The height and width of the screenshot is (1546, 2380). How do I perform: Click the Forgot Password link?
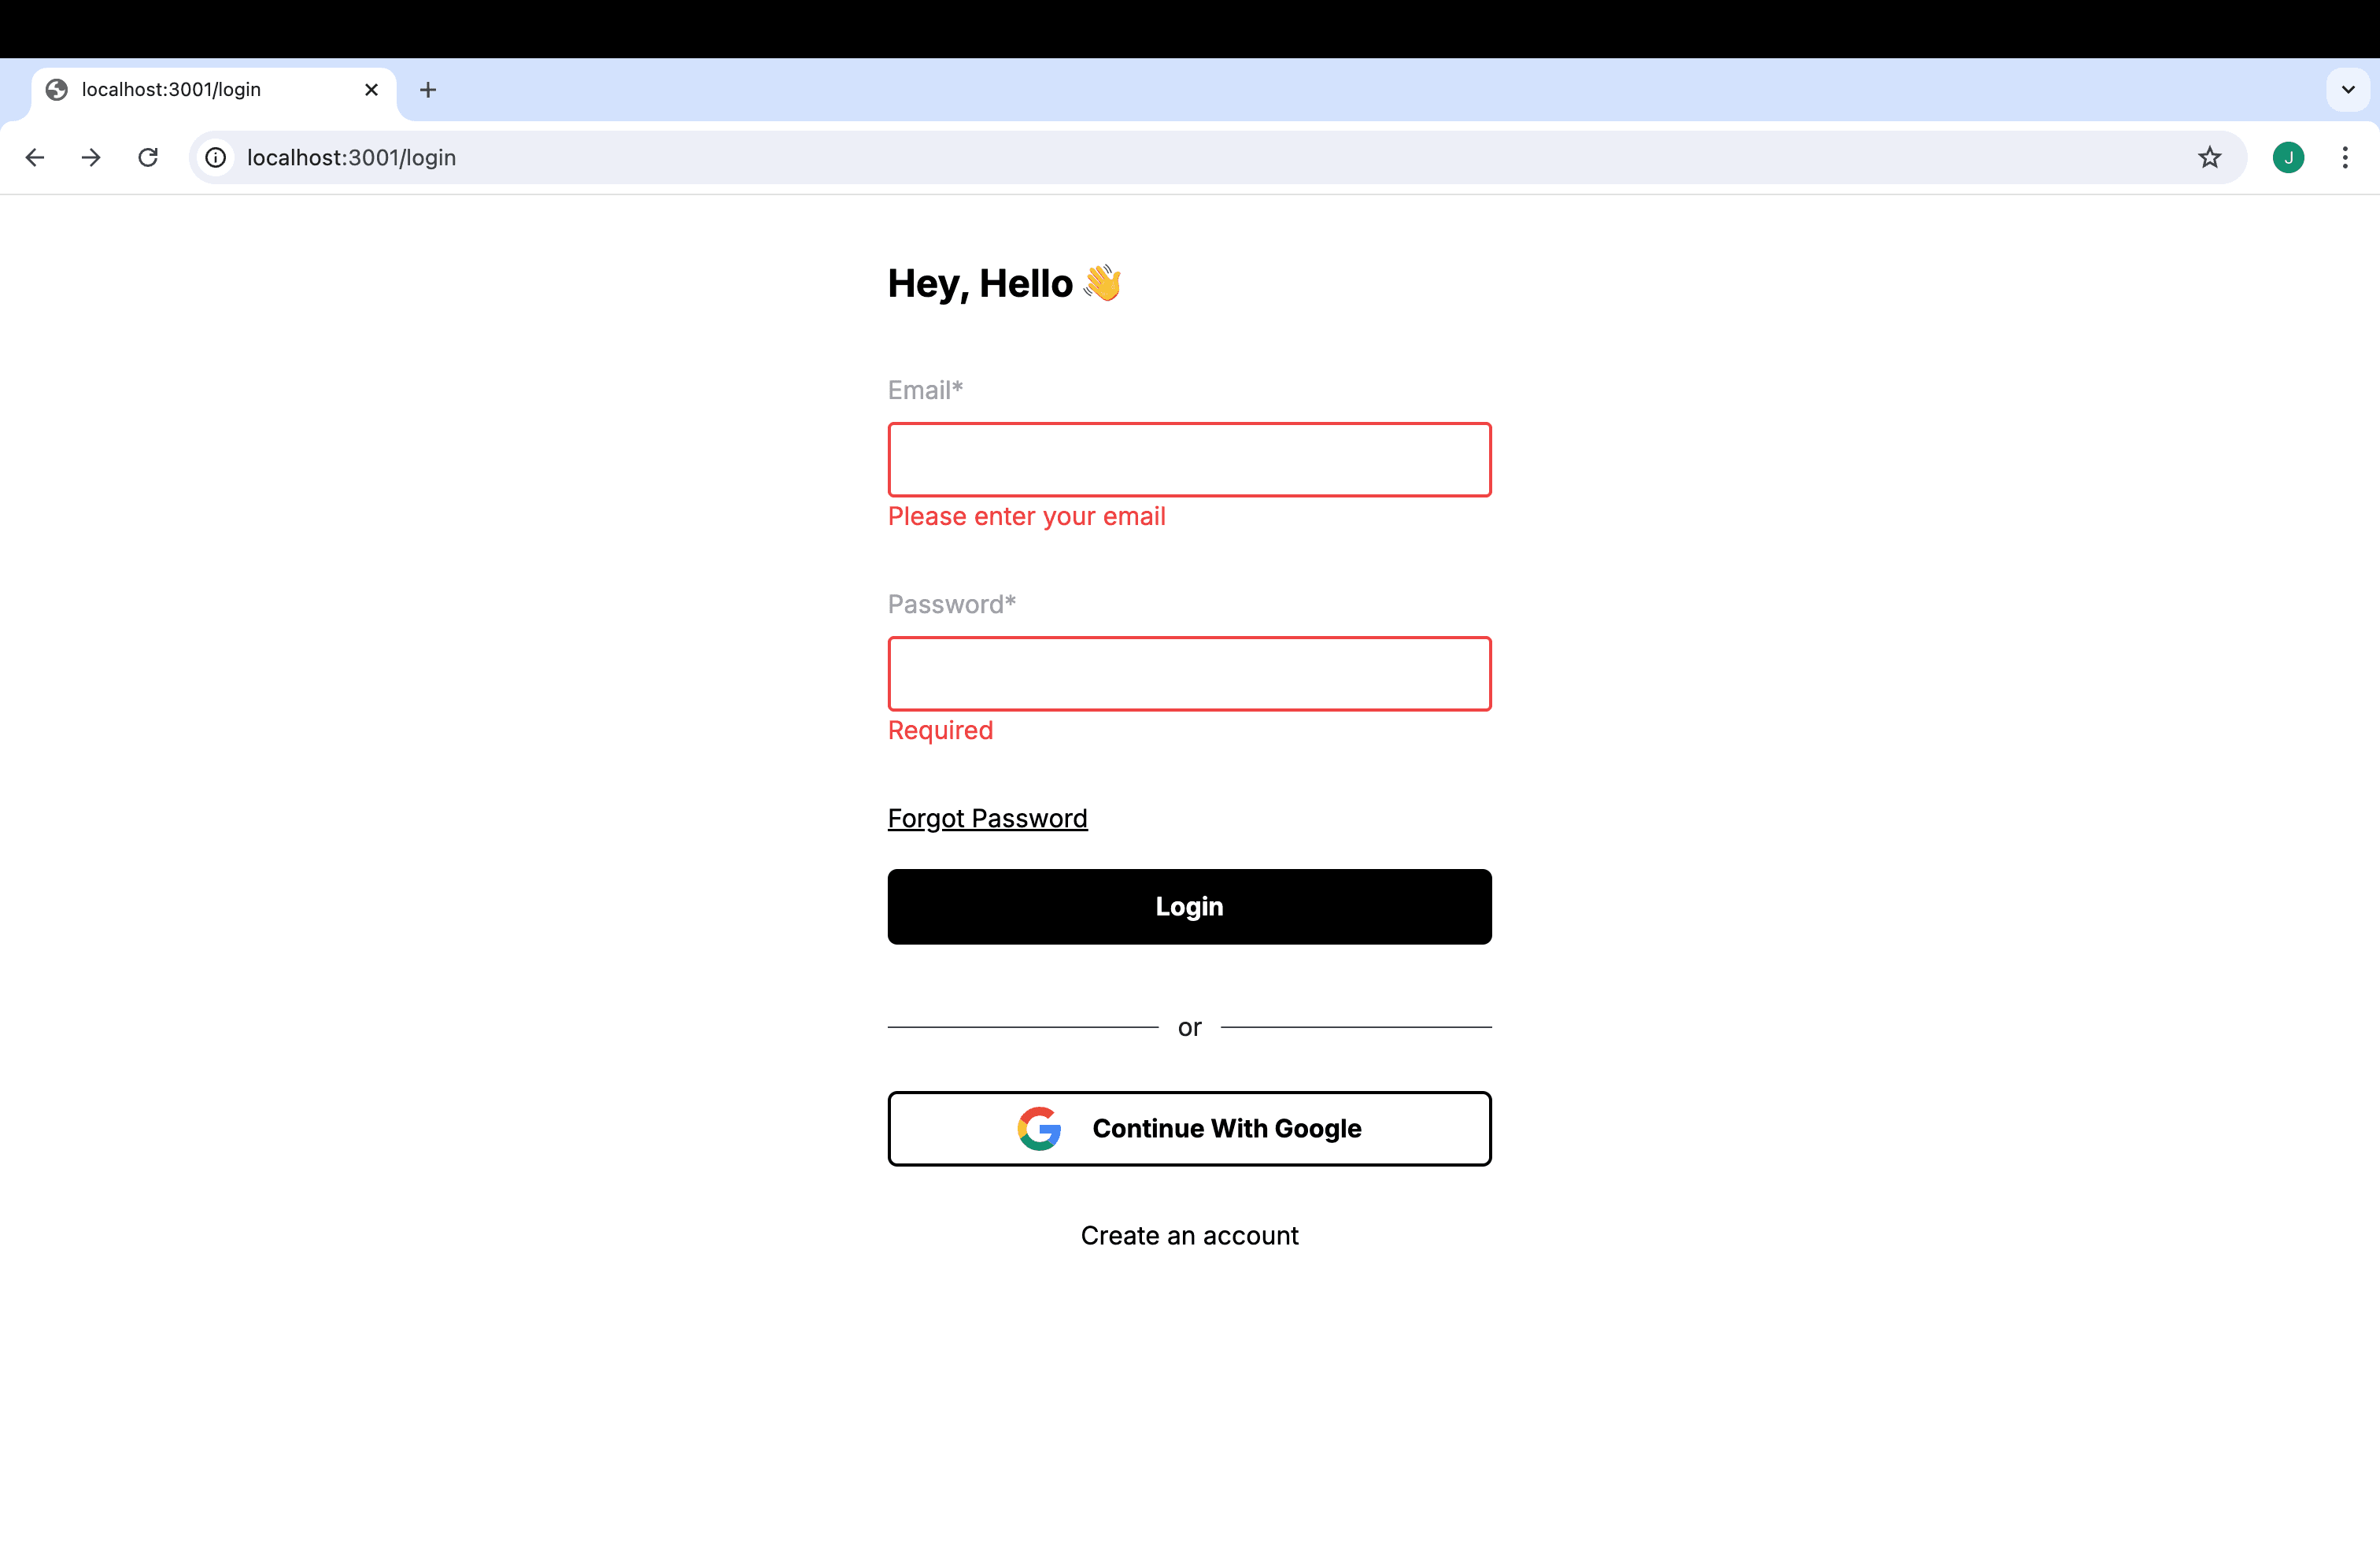987,817
